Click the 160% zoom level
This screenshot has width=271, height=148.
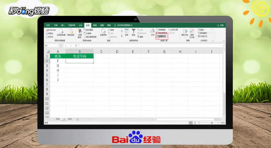(223, 123)
